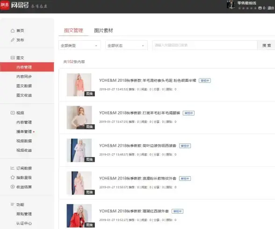Click the 零售最前线 account name
Screen dimensions: 275x229
pos(247,3)
